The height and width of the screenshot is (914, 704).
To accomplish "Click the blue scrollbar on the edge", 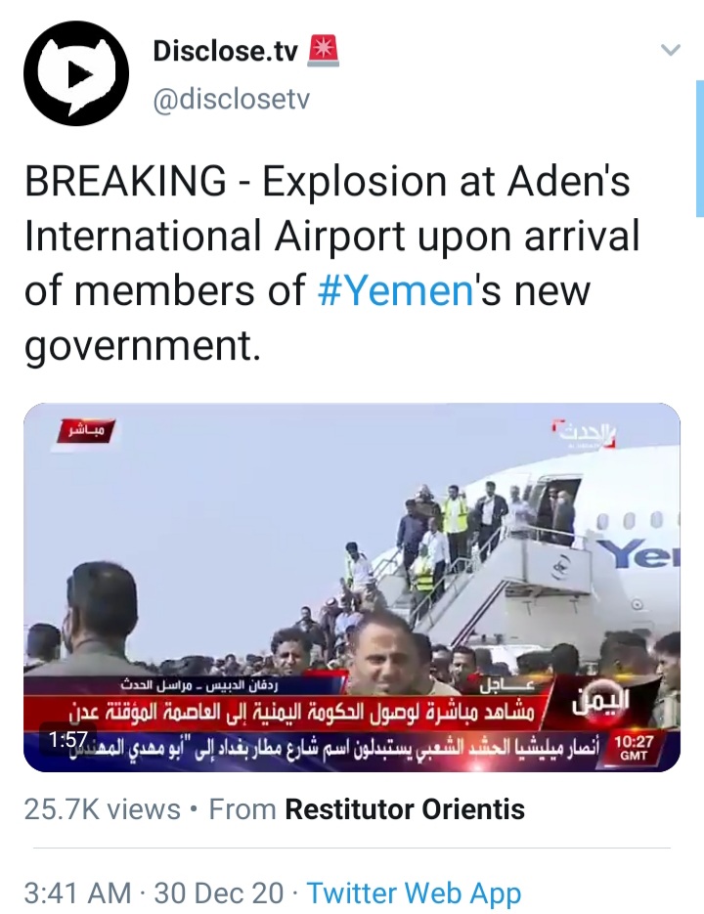I will point(700,149).
